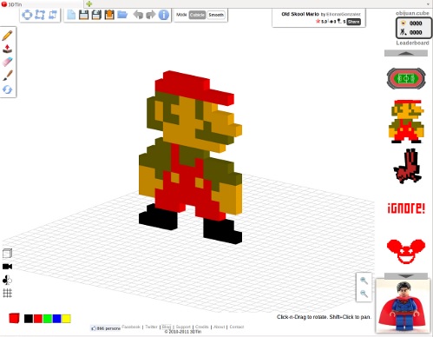Viewport: 433px width, 337px height.
Task: Open the Support link in footer
Action: pos(183,327)
